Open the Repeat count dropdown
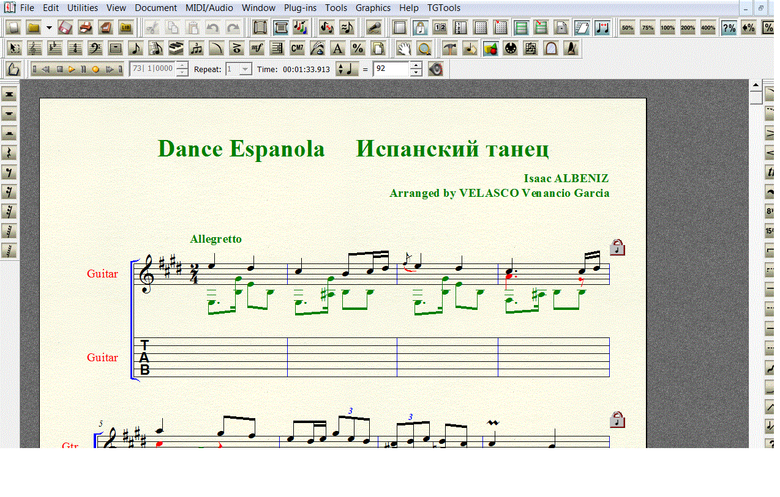This screenshot has width=780, height=497. point(245,69)
